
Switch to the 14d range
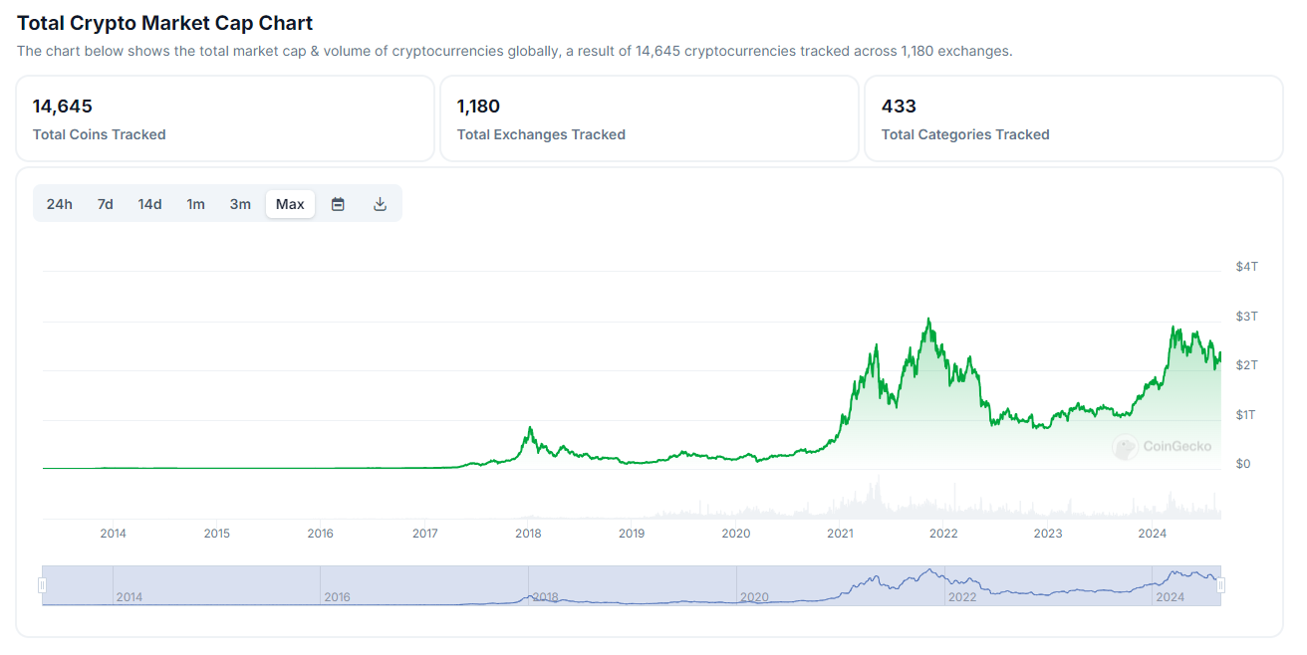pyautogui.click(x=149, y=204)
